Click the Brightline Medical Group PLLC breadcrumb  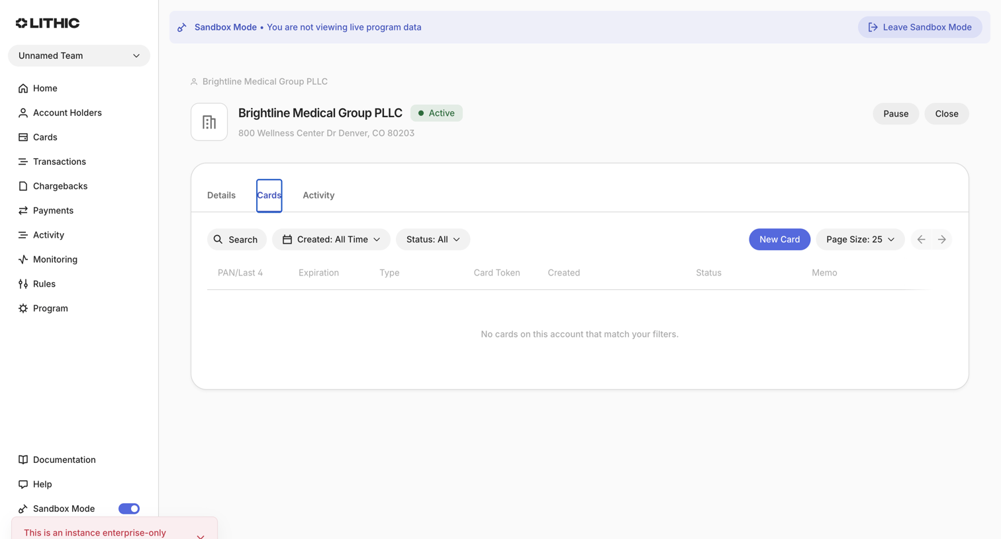point(265,81)
